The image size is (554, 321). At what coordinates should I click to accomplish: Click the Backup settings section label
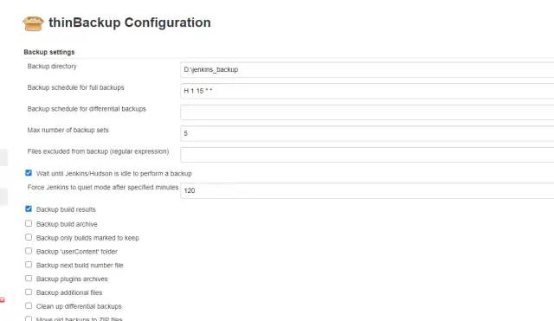pos(49,52)
